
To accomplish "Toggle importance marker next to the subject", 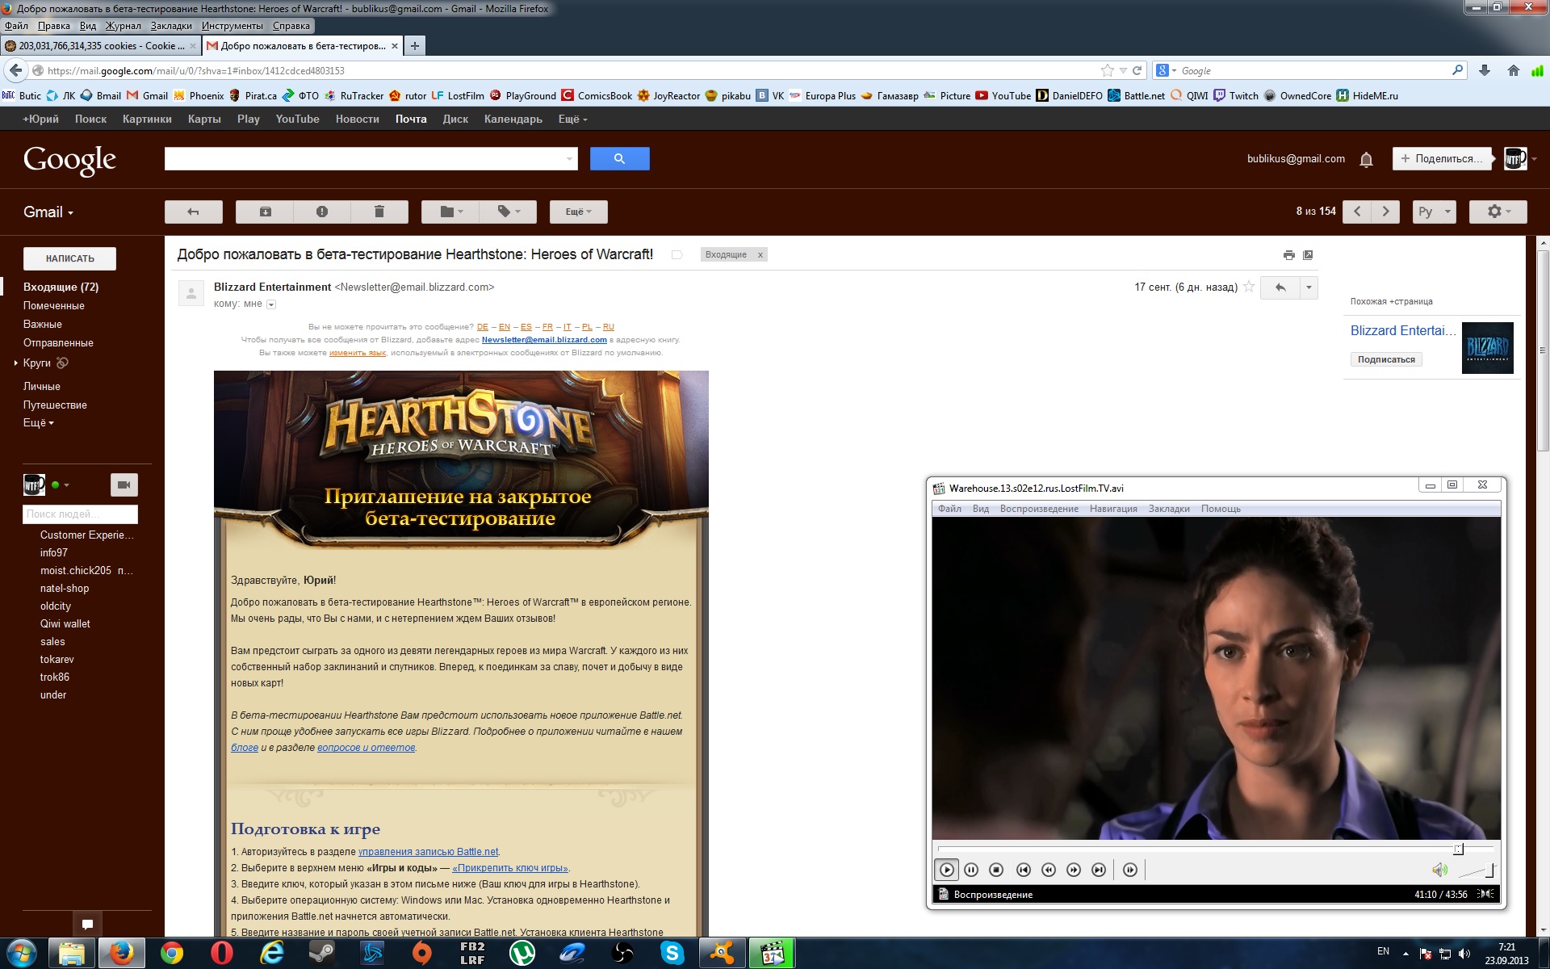I will (677, 255).
